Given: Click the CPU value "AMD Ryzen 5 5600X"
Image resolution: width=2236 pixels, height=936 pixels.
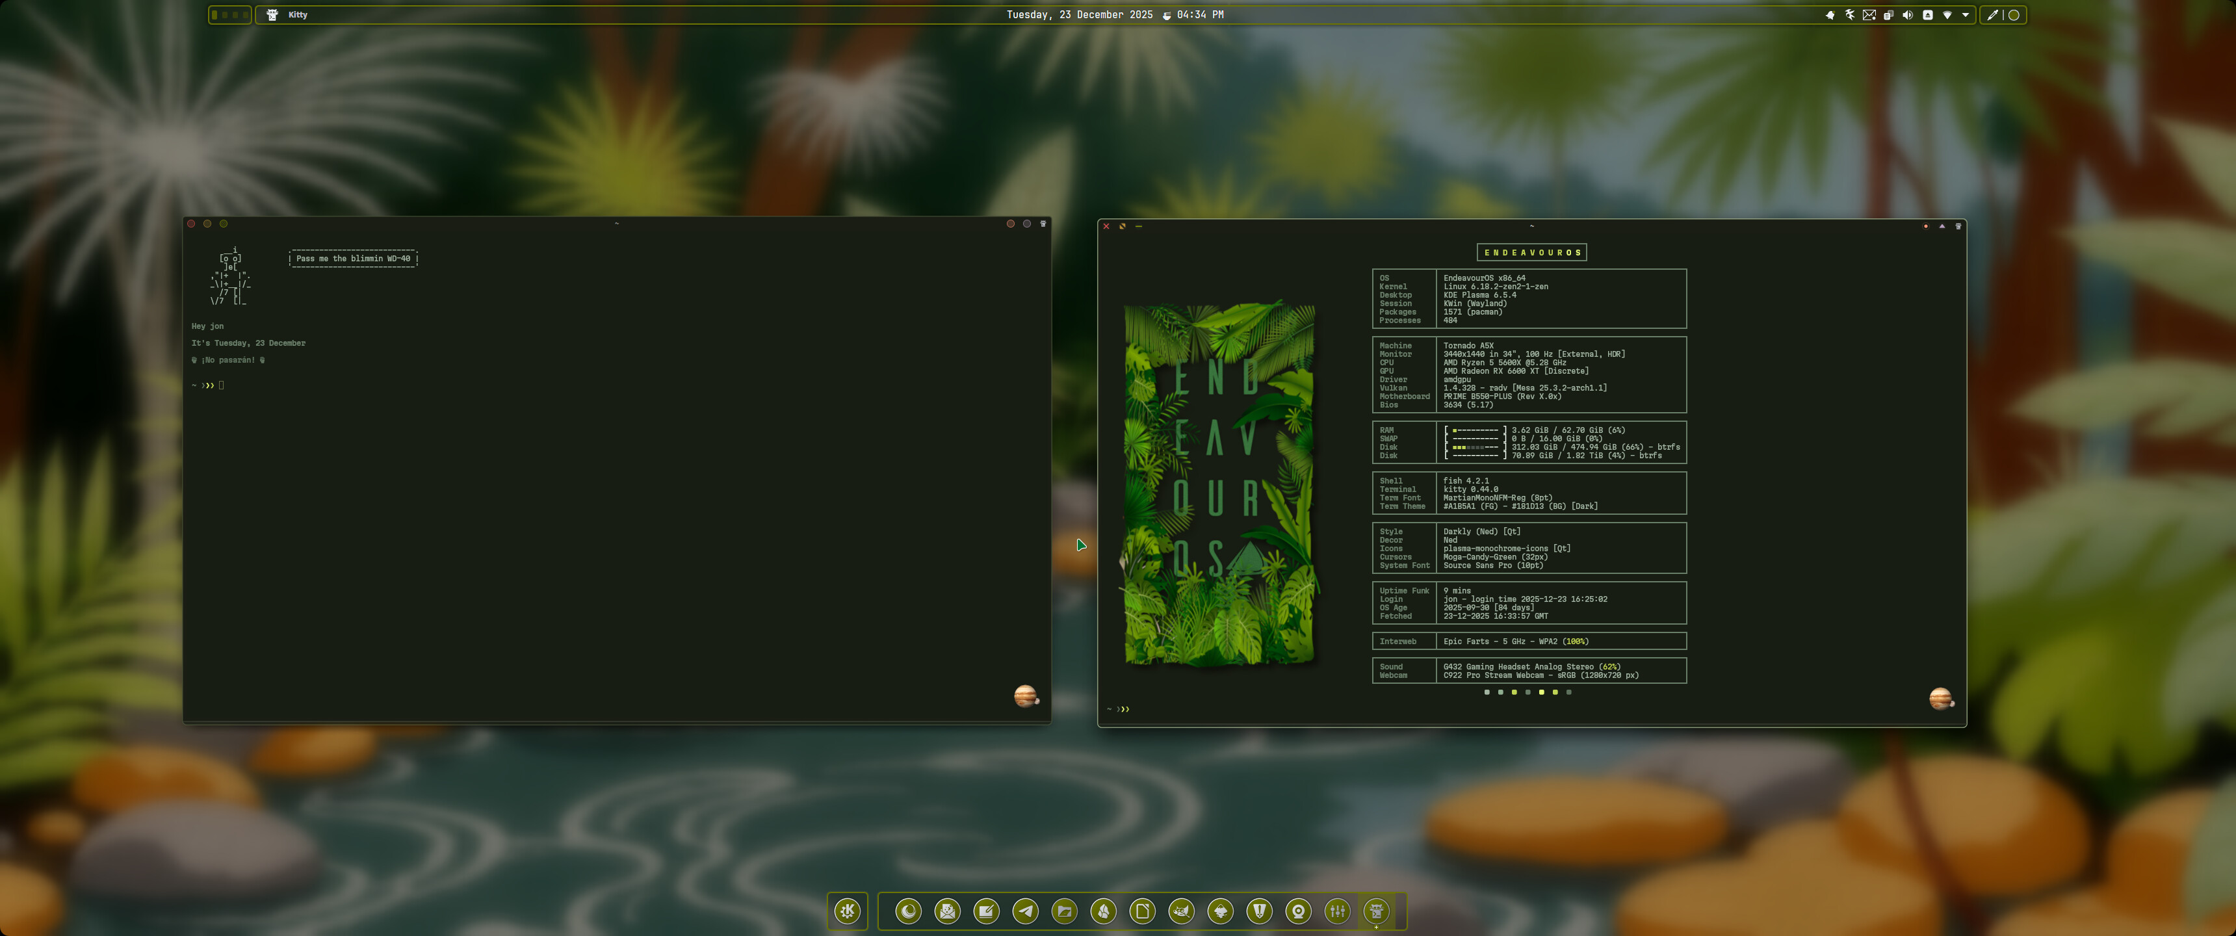Looking at the screenshot, I should pos(1482,363).
